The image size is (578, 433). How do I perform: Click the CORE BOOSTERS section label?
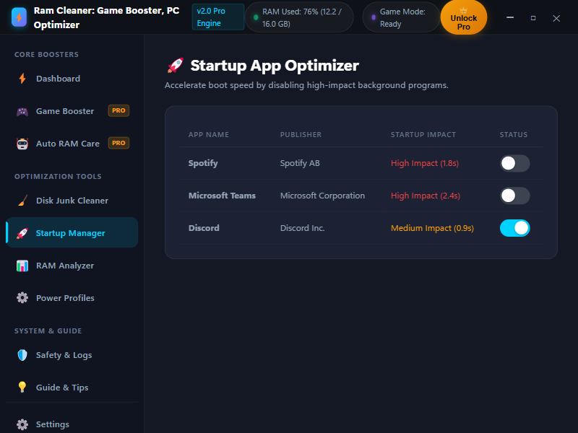(46, 55)
